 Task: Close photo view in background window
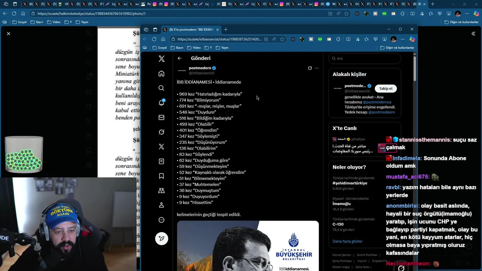tap(8, 33)
